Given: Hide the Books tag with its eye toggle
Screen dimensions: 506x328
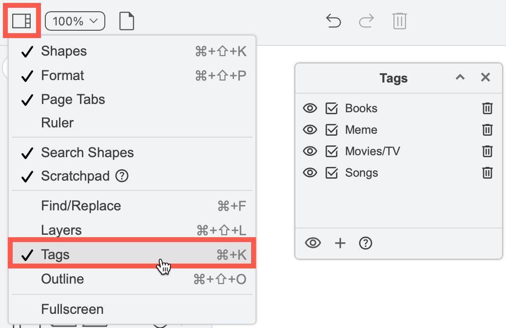Looking at the screenshot, I should (310, 108).
